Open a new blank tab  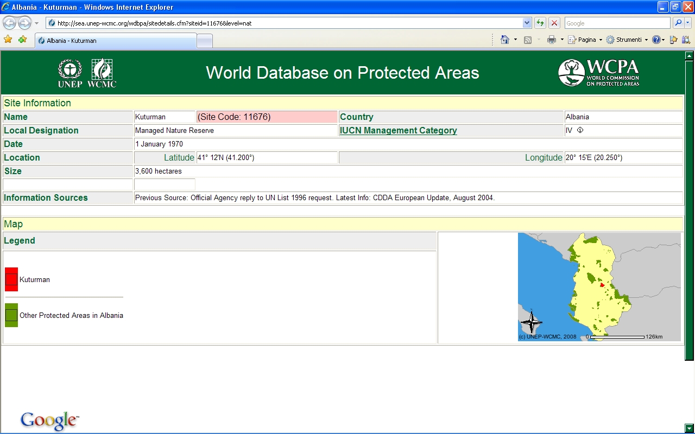(x=204, y=41)
